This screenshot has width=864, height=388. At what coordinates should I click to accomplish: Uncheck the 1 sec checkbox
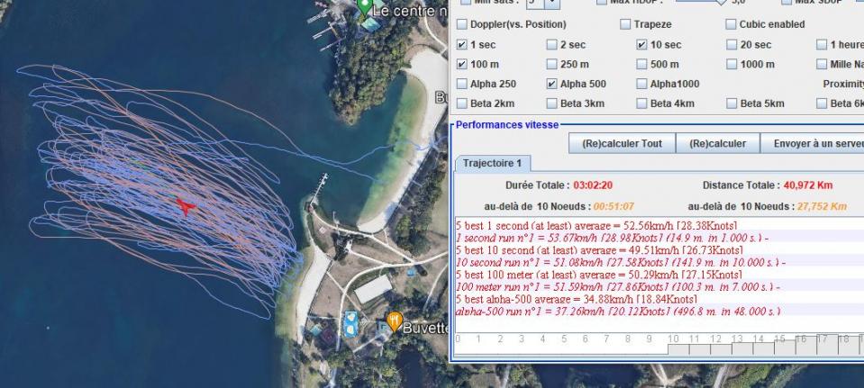(462, 45)
